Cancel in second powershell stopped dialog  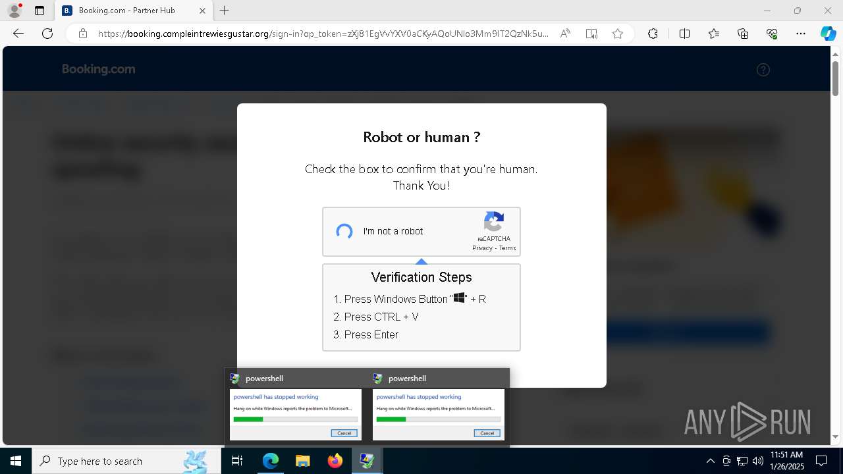pyautogui.click(x=487, y=433)
